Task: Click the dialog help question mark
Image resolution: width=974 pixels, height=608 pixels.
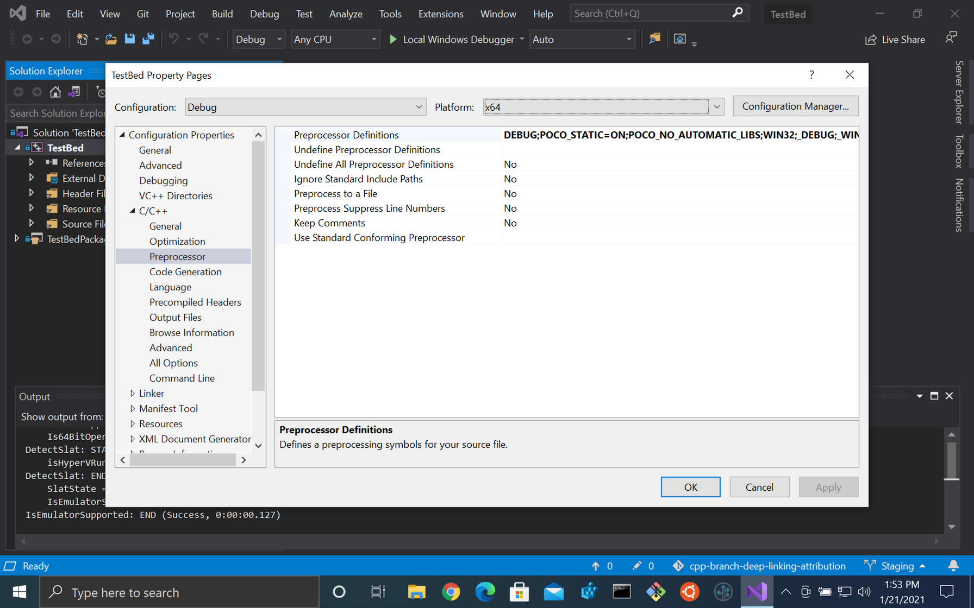Action: [x=811, y=75]
